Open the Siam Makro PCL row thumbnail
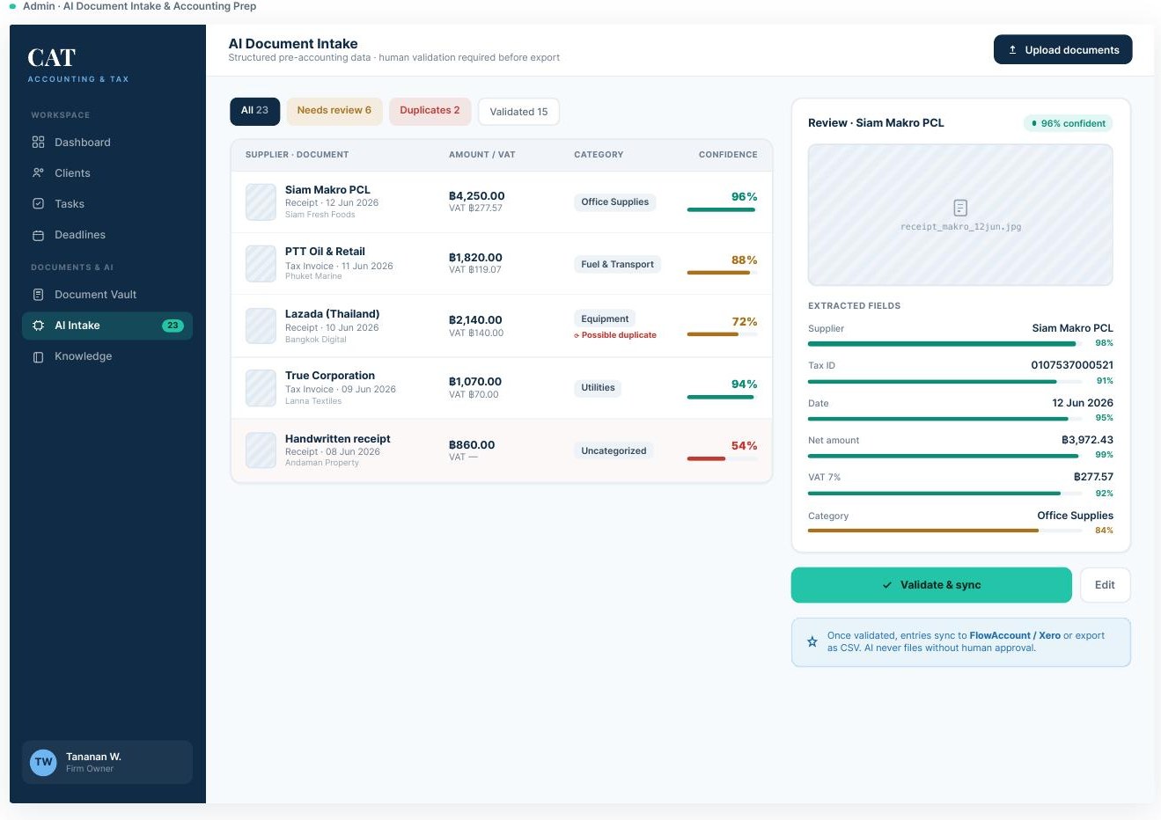1161x820 pixels. pos(261,201)
